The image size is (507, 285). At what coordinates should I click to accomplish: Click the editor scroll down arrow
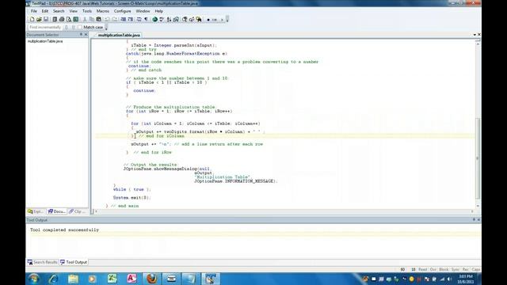click(x=478, y=206)
